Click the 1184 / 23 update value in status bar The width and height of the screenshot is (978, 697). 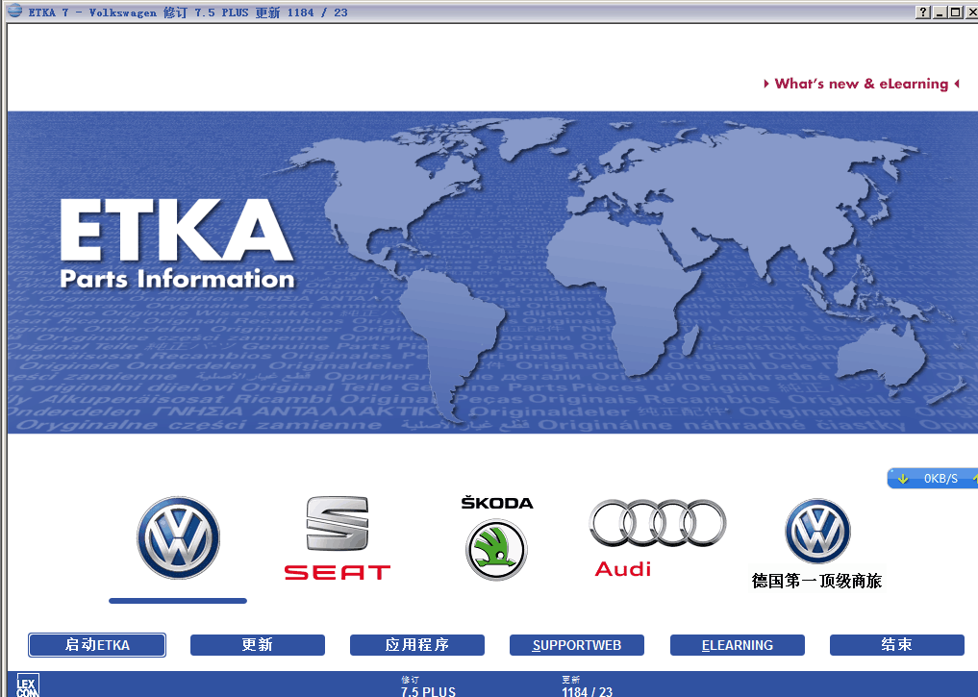pyautogui.click(x=587, y=691)
